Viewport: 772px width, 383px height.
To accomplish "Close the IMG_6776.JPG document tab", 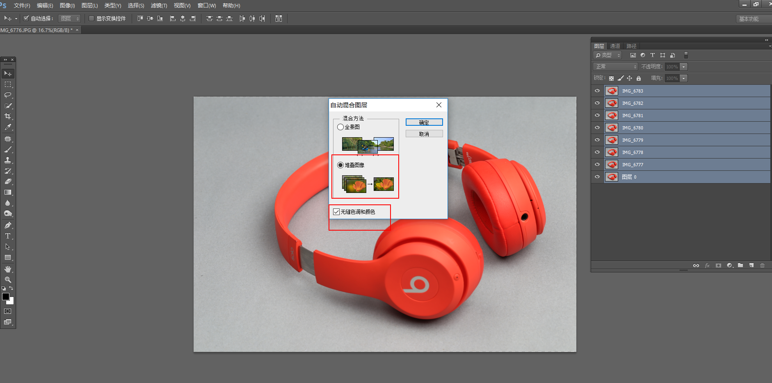I will (x=77, y=30).
